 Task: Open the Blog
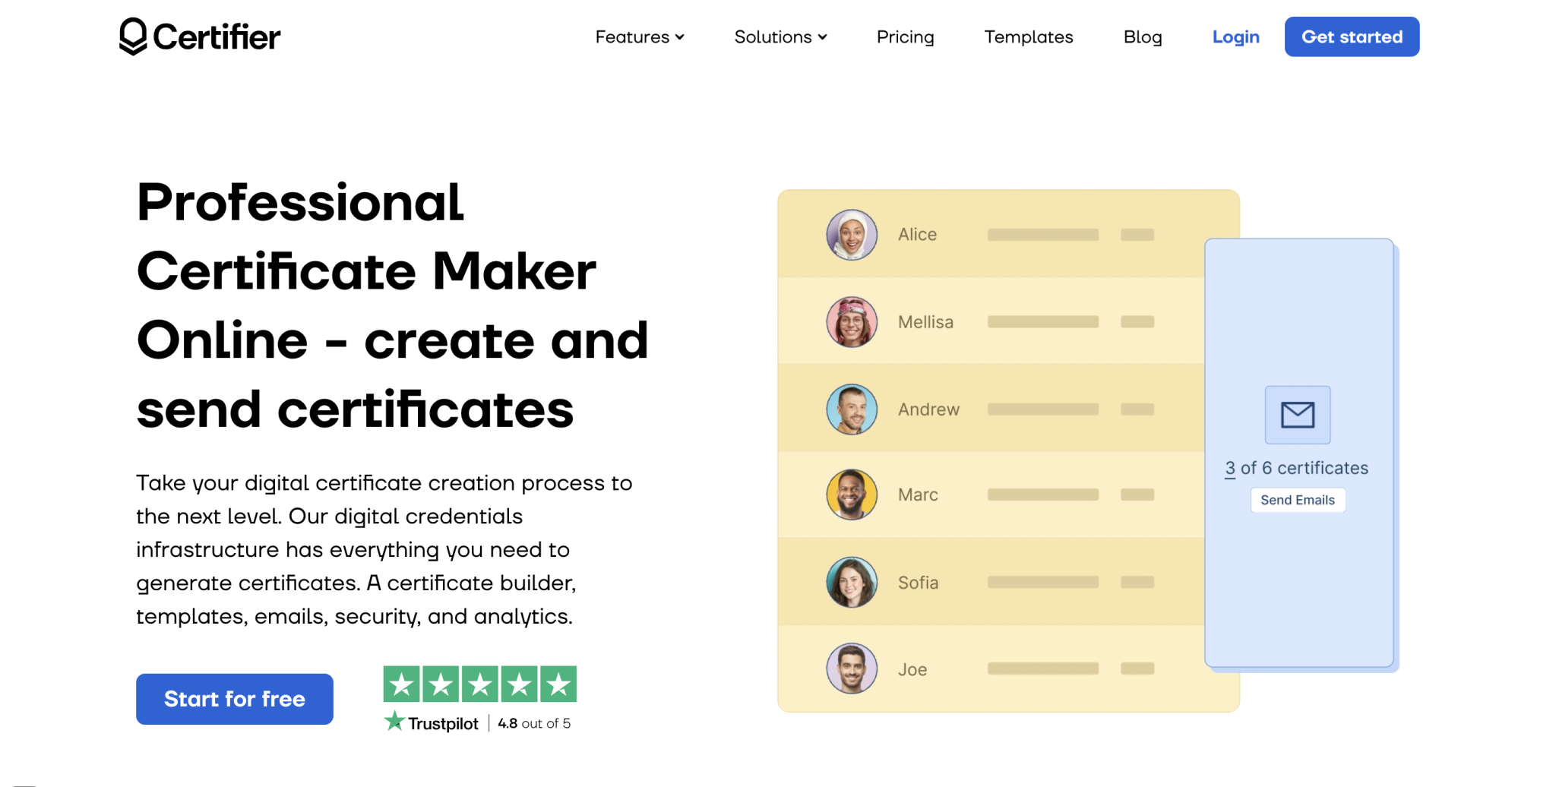[x=1143, y=36]
